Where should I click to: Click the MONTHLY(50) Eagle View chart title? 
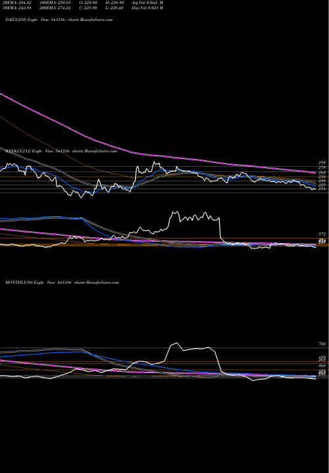(62, 282)
